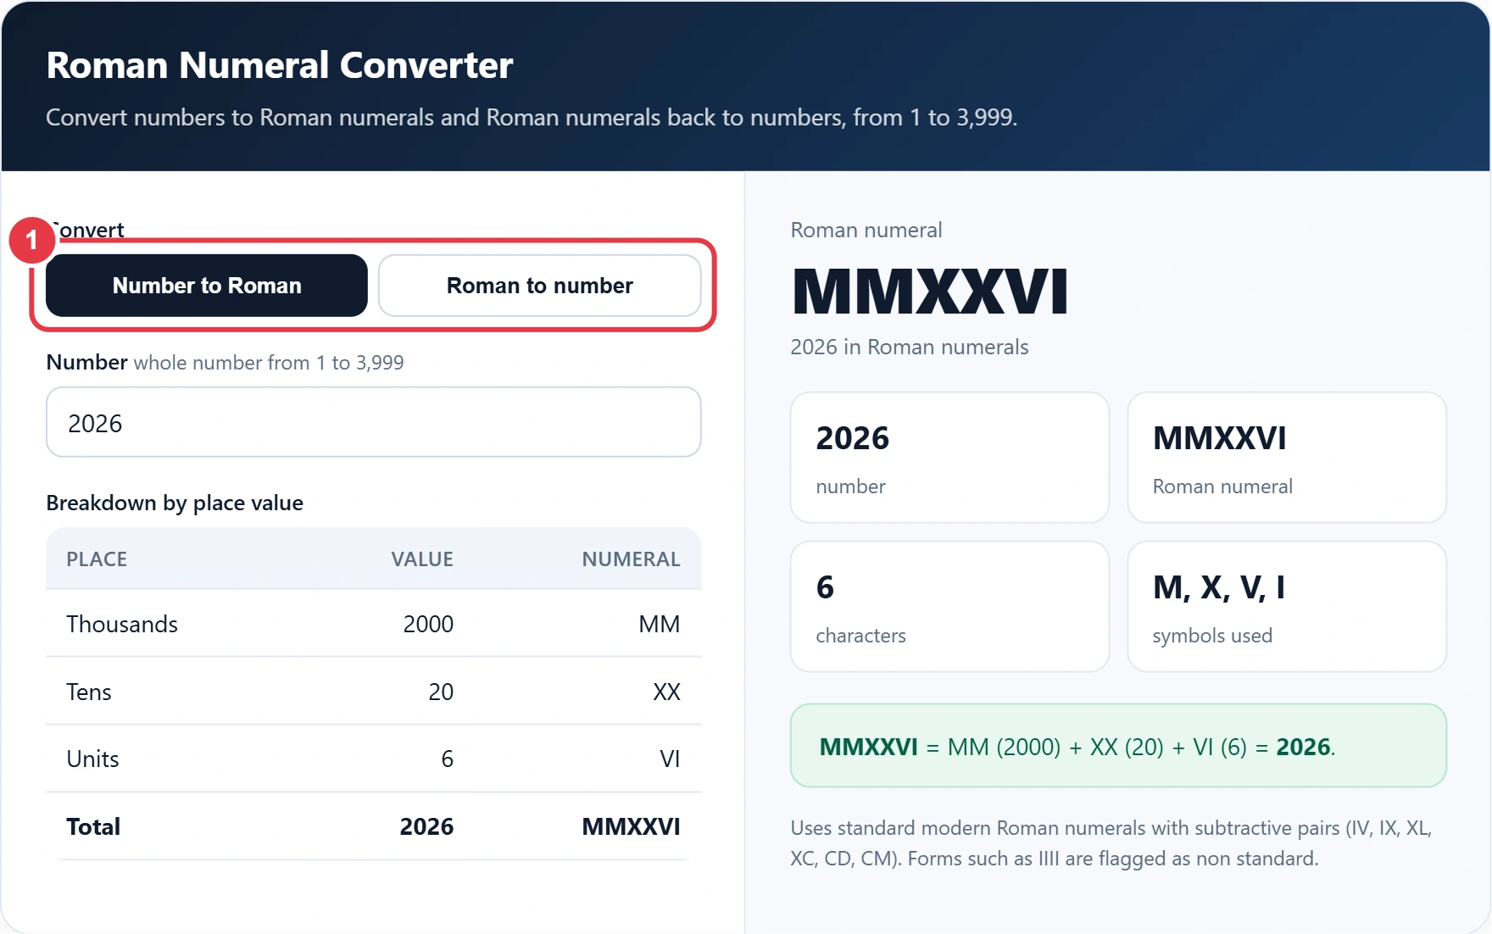
Task: Click the note about standard subtractive pairs
Action: tap(1111, 843)
